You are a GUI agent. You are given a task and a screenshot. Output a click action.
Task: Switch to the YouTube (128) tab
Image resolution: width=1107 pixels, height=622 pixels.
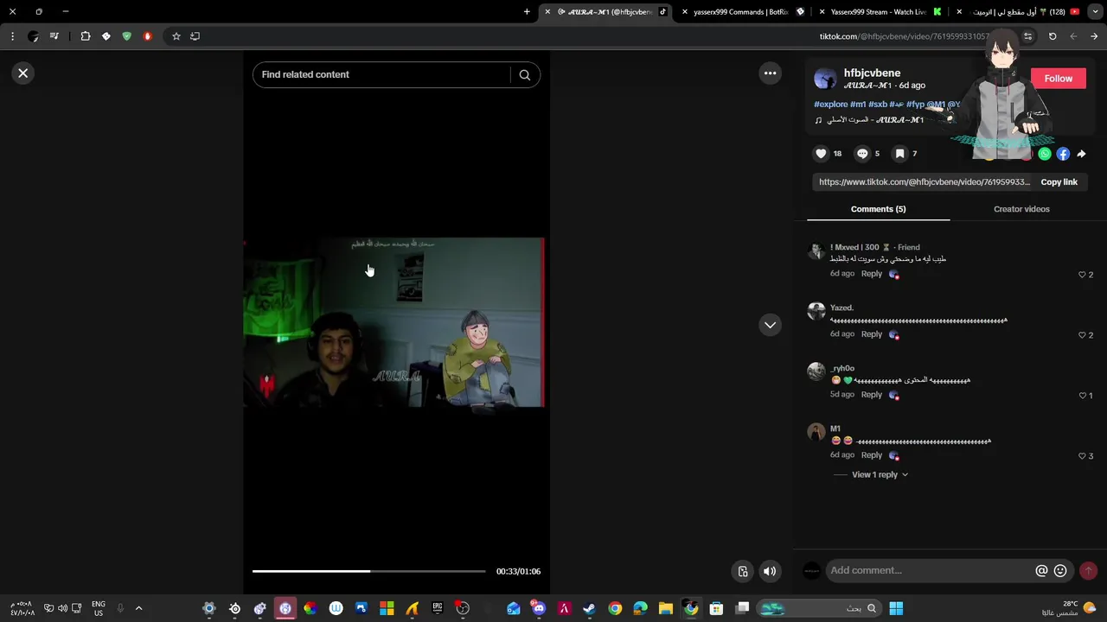[x=1018, y=12]
